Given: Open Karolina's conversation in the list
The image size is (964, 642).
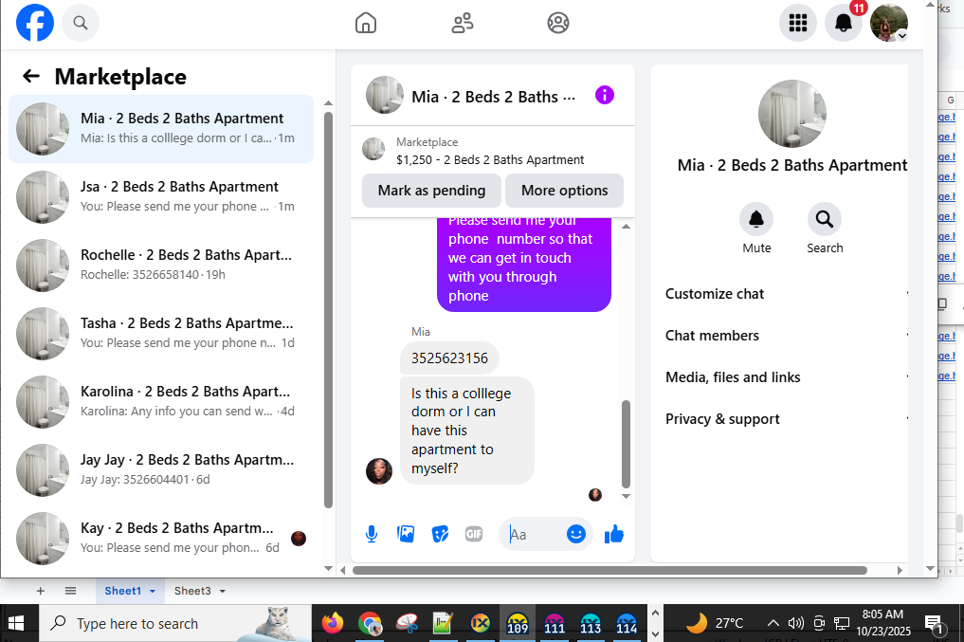Looking at the screenshot, I should pyautogui.click(x=161, y=402).
